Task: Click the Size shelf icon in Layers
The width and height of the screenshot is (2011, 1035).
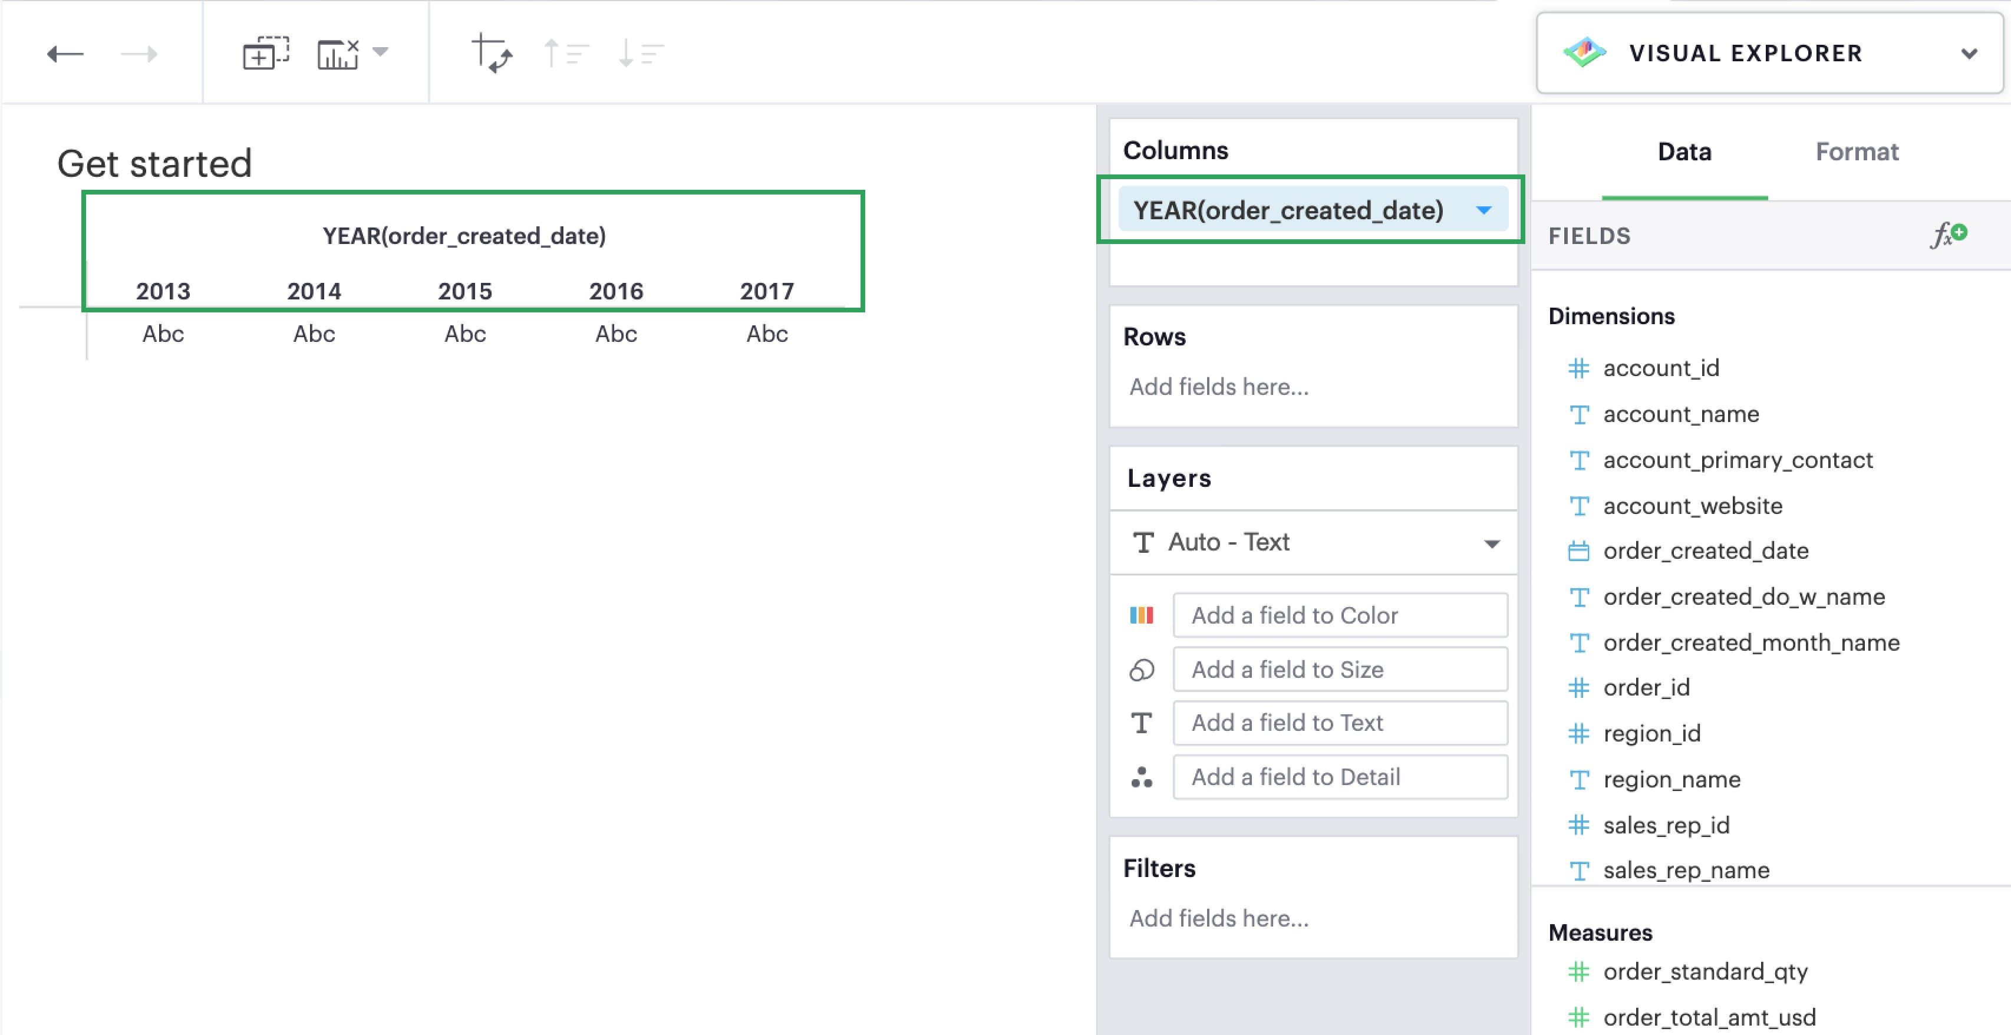Action: (x=1142, y=669)
